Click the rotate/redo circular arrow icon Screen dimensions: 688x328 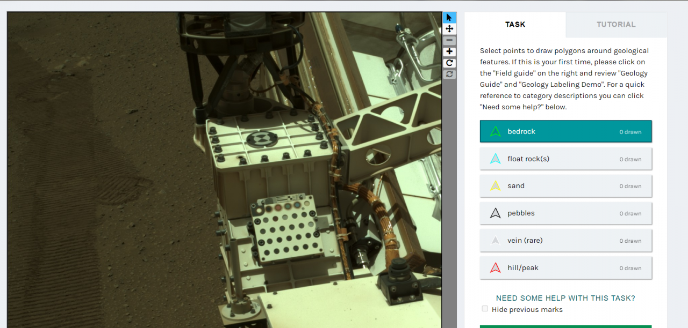[x=449, y=63]
